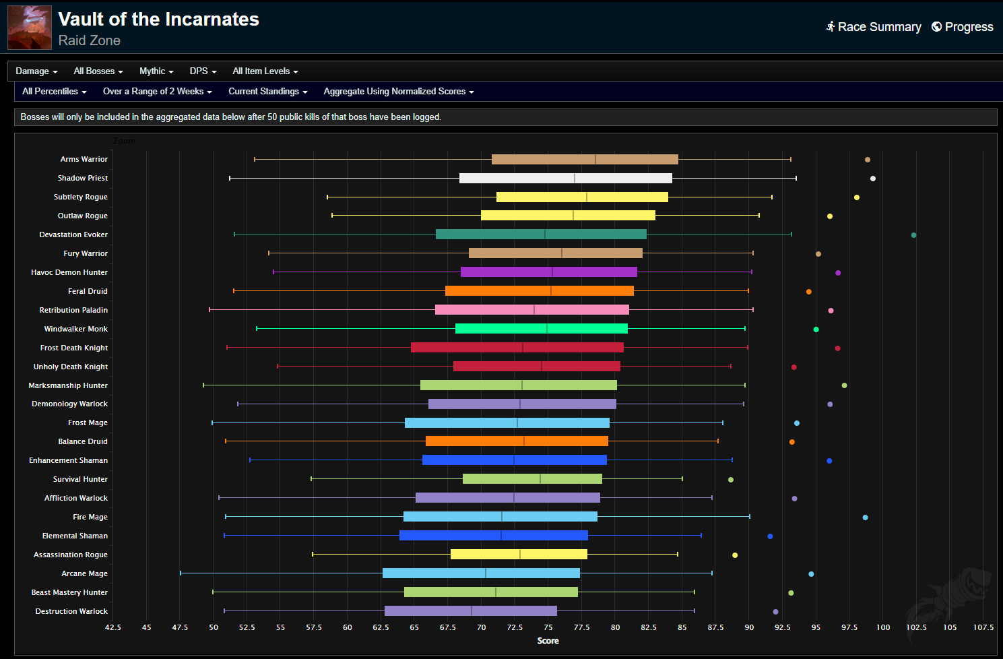This screenshot has width=1003, height=659.
Task: Click the Vault of the Incarnates heading
Action: click(159, 19)
